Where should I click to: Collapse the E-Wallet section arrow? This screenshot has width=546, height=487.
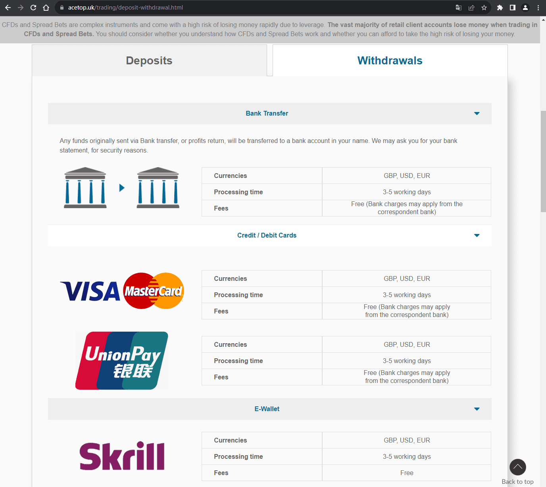tap(477, 409)
